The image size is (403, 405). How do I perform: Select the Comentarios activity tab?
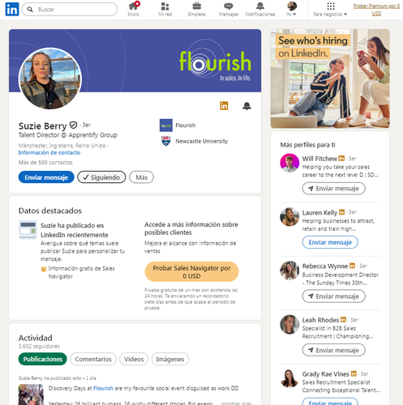93,359
